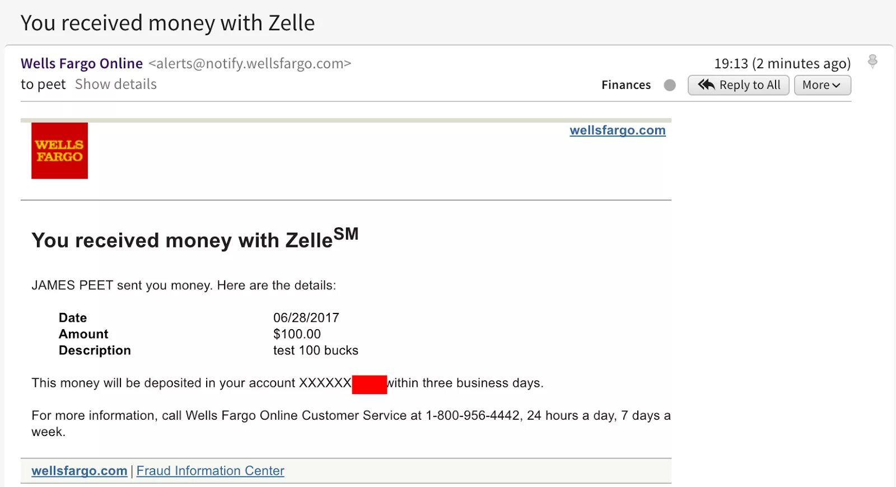
Task: Click the You received money with Zelle heading
Action: 195,239
